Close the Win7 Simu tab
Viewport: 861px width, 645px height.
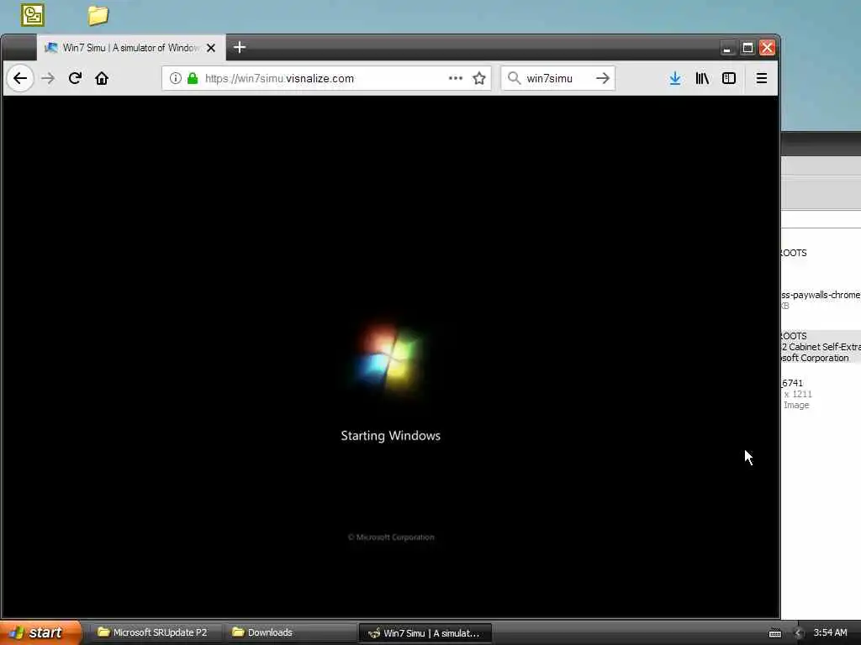coord(211,48)
